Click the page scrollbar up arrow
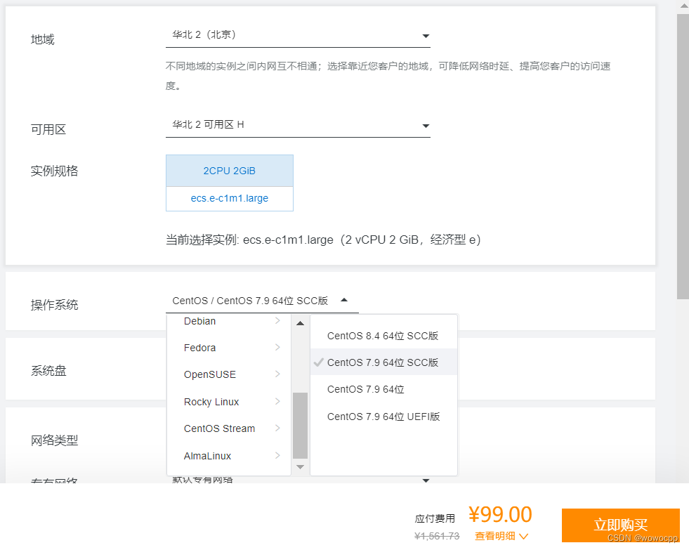 coord(683,6)
